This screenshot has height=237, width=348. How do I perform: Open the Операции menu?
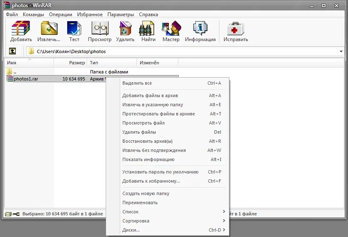point(61,15)
